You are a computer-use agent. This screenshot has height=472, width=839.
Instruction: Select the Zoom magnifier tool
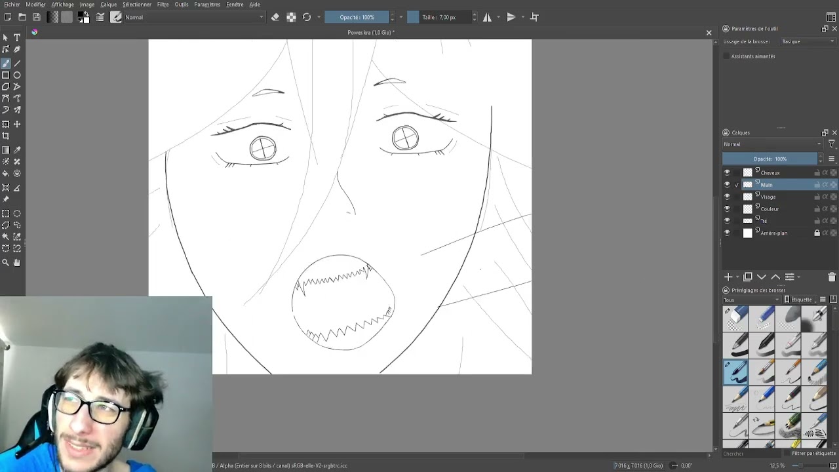6,262
